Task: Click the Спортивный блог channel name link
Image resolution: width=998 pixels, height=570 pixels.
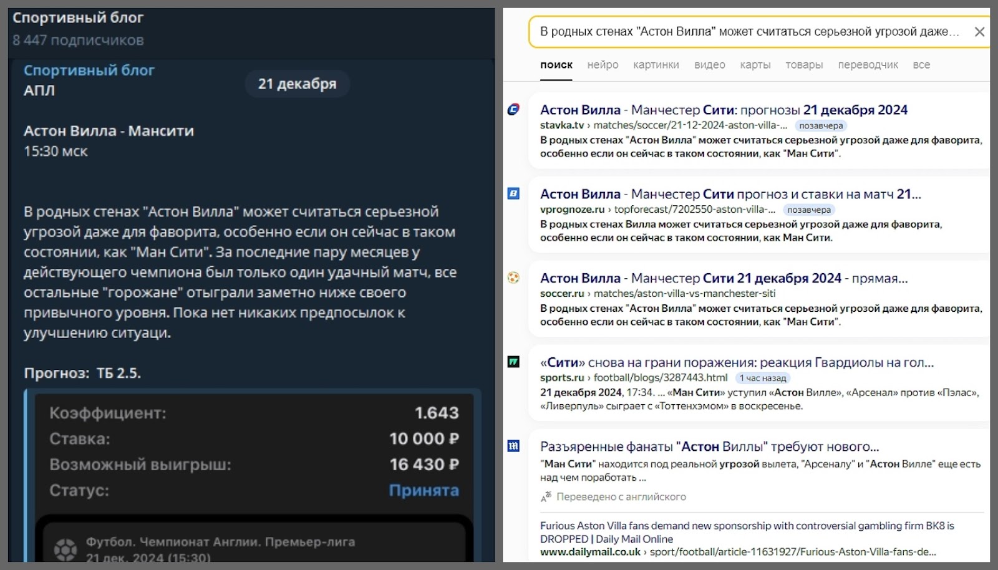Action: point(89,70)
